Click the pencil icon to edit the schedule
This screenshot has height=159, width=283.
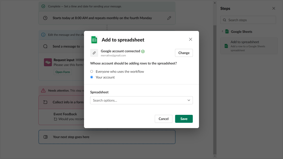[169, 18]
